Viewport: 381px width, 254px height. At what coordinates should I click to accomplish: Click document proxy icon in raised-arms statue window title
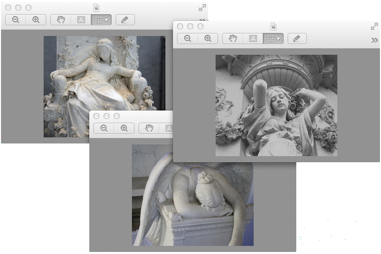click(273, 26)
